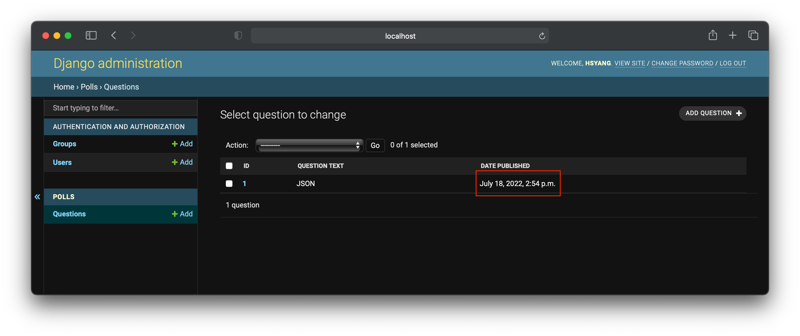Open Polls in the breadcrumb

(89, 87)
